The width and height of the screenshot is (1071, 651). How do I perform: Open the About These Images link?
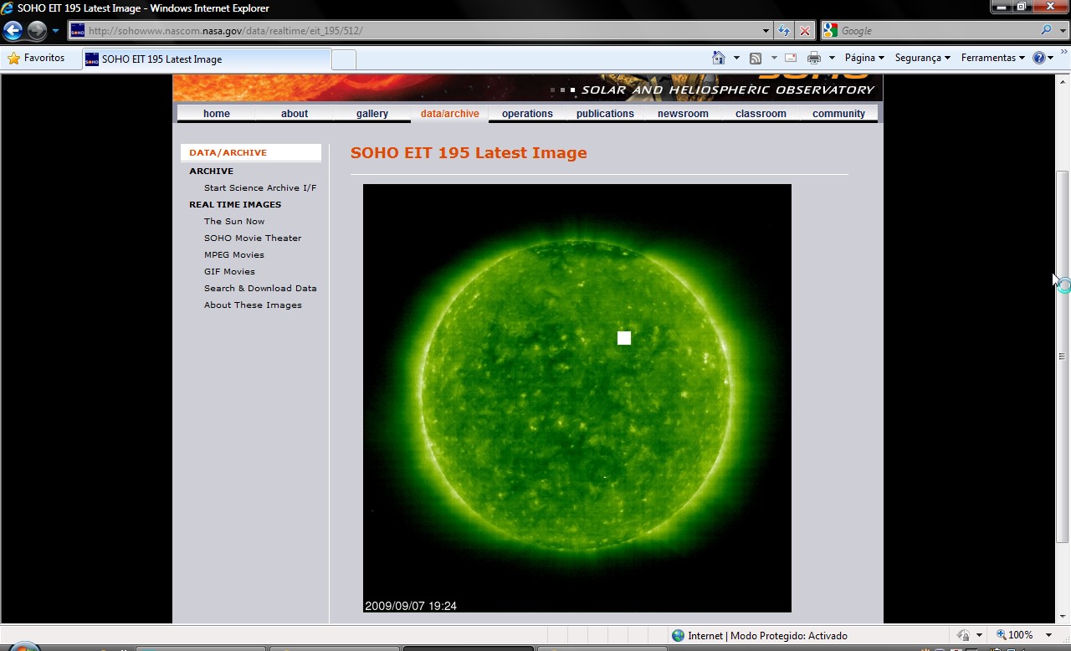[x=253, y=305]
